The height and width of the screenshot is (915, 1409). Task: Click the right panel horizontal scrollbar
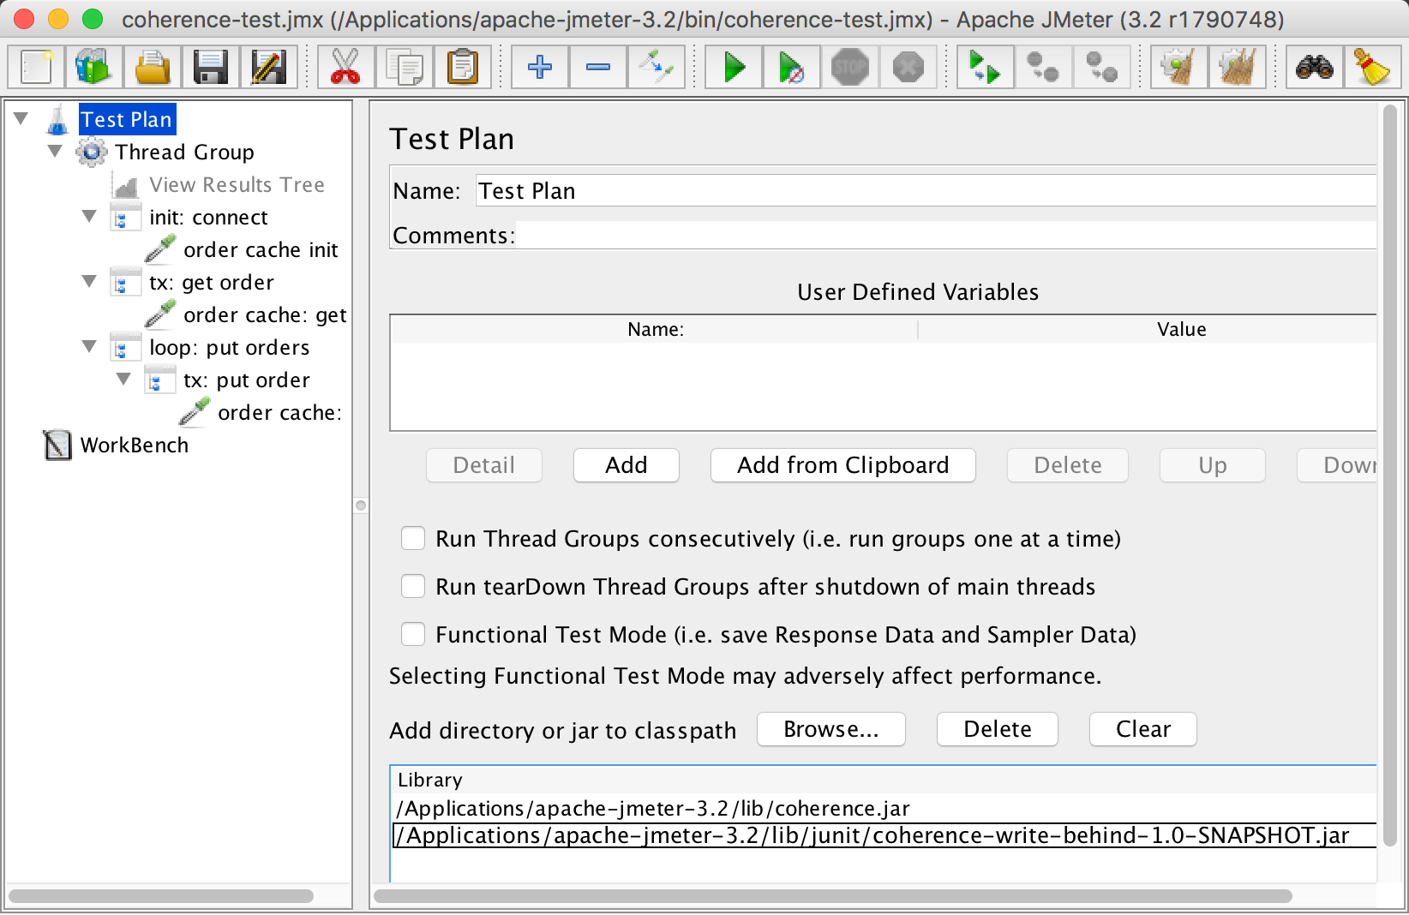coord(832,896)
